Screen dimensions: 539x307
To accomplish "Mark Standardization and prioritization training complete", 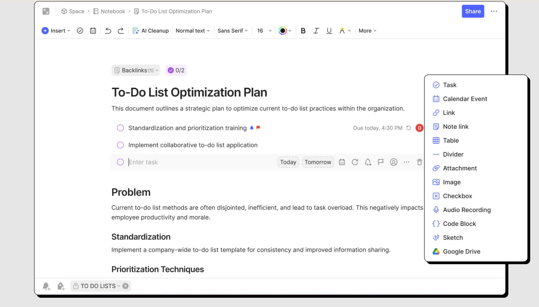I will coord(120,128).
